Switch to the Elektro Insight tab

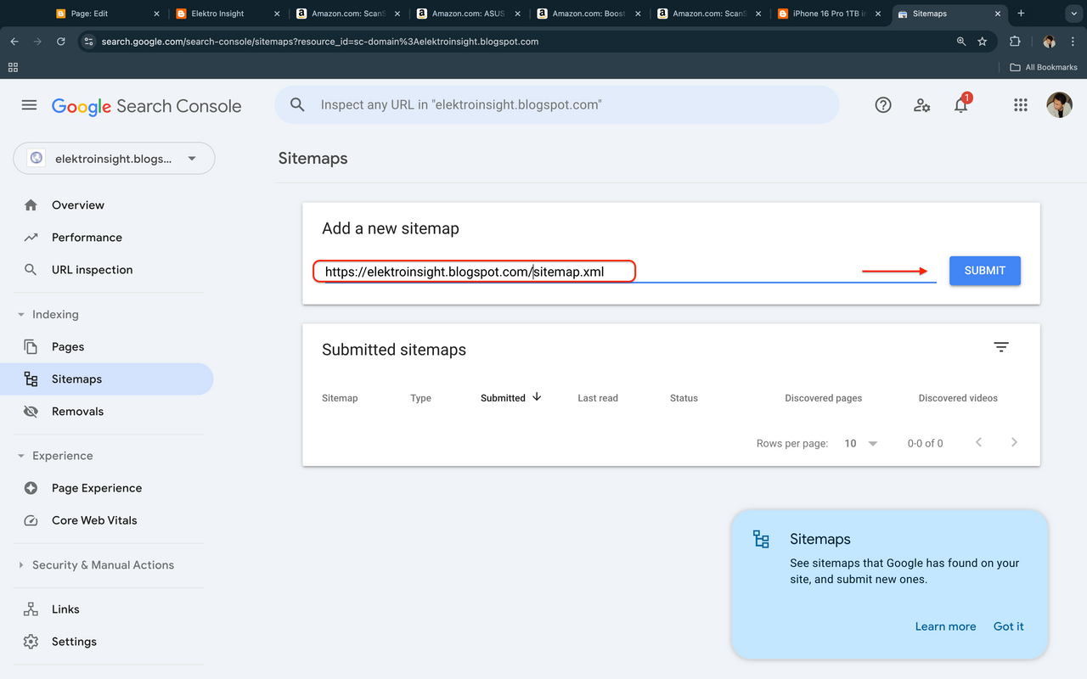[x=228, y=14]
